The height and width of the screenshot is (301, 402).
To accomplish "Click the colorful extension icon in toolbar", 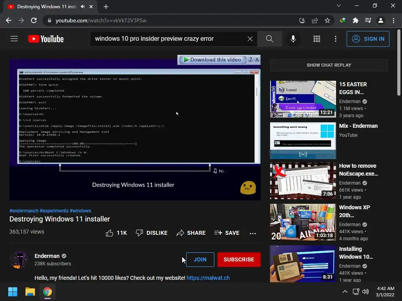I will point(343,20).
